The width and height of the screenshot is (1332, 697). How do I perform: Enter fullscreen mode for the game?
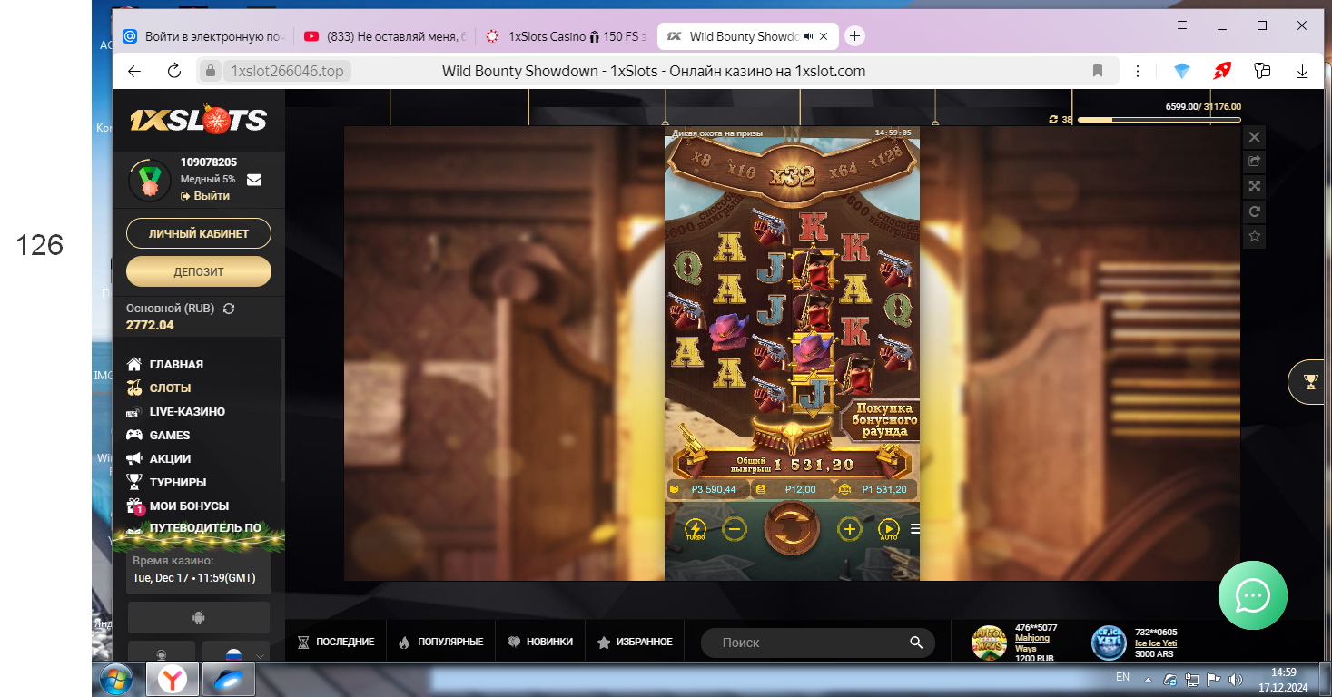click(x=1254, y=186)
